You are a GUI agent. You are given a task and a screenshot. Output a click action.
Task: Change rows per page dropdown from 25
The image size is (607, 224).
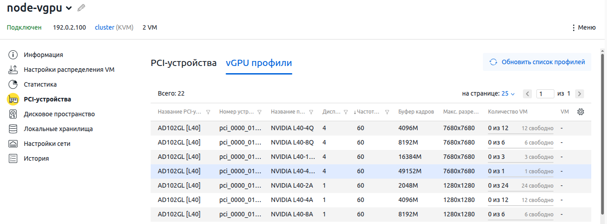508,94
